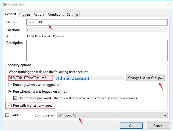Toggle Run with highest privileges checkbox
Viewport: 173px width, 131px height.
[x=10, y=105]
